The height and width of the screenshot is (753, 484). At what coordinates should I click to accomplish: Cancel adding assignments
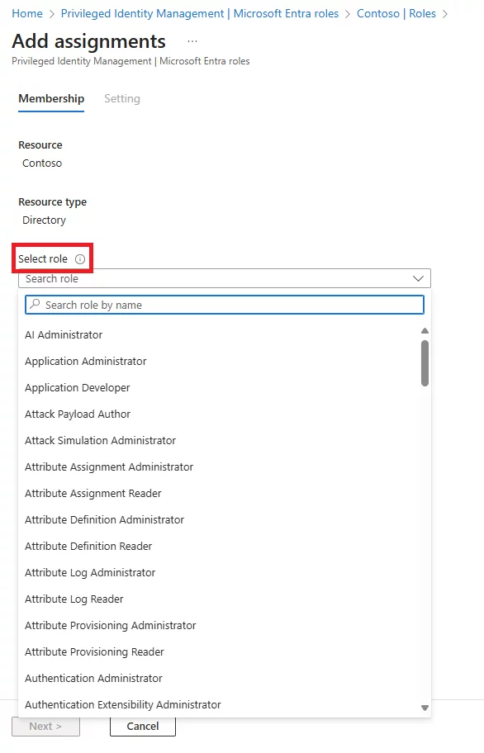(x=142, y=726)
